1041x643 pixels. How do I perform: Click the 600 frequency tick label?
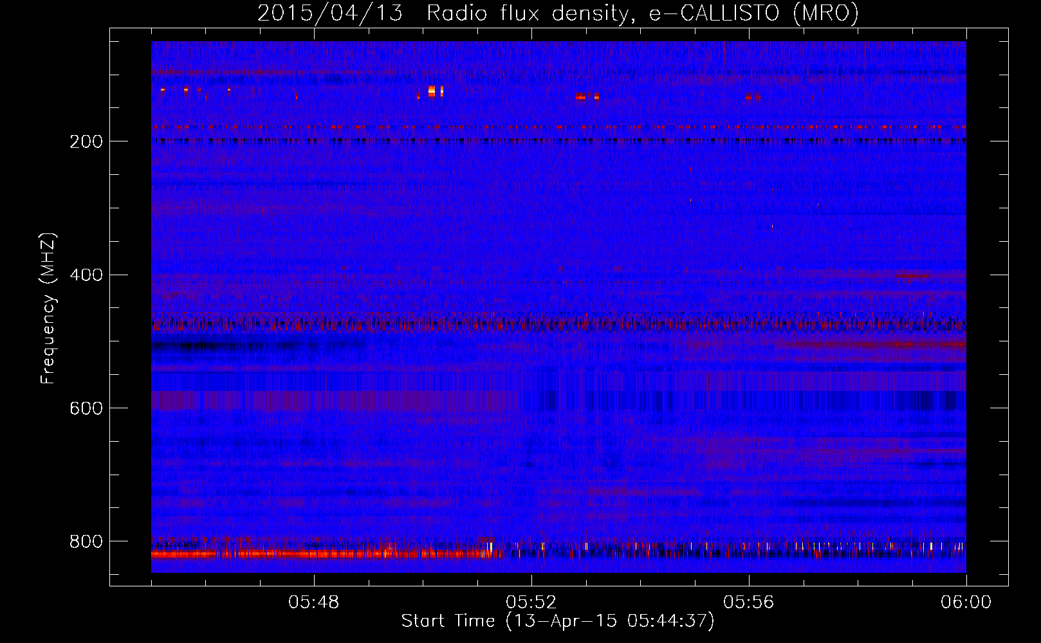click(x=86, y=409)
